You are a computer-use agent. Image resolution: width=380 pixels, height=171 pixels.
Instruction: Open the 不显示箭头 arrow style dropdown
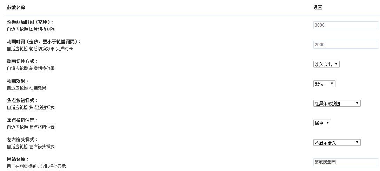coord(337,143)
